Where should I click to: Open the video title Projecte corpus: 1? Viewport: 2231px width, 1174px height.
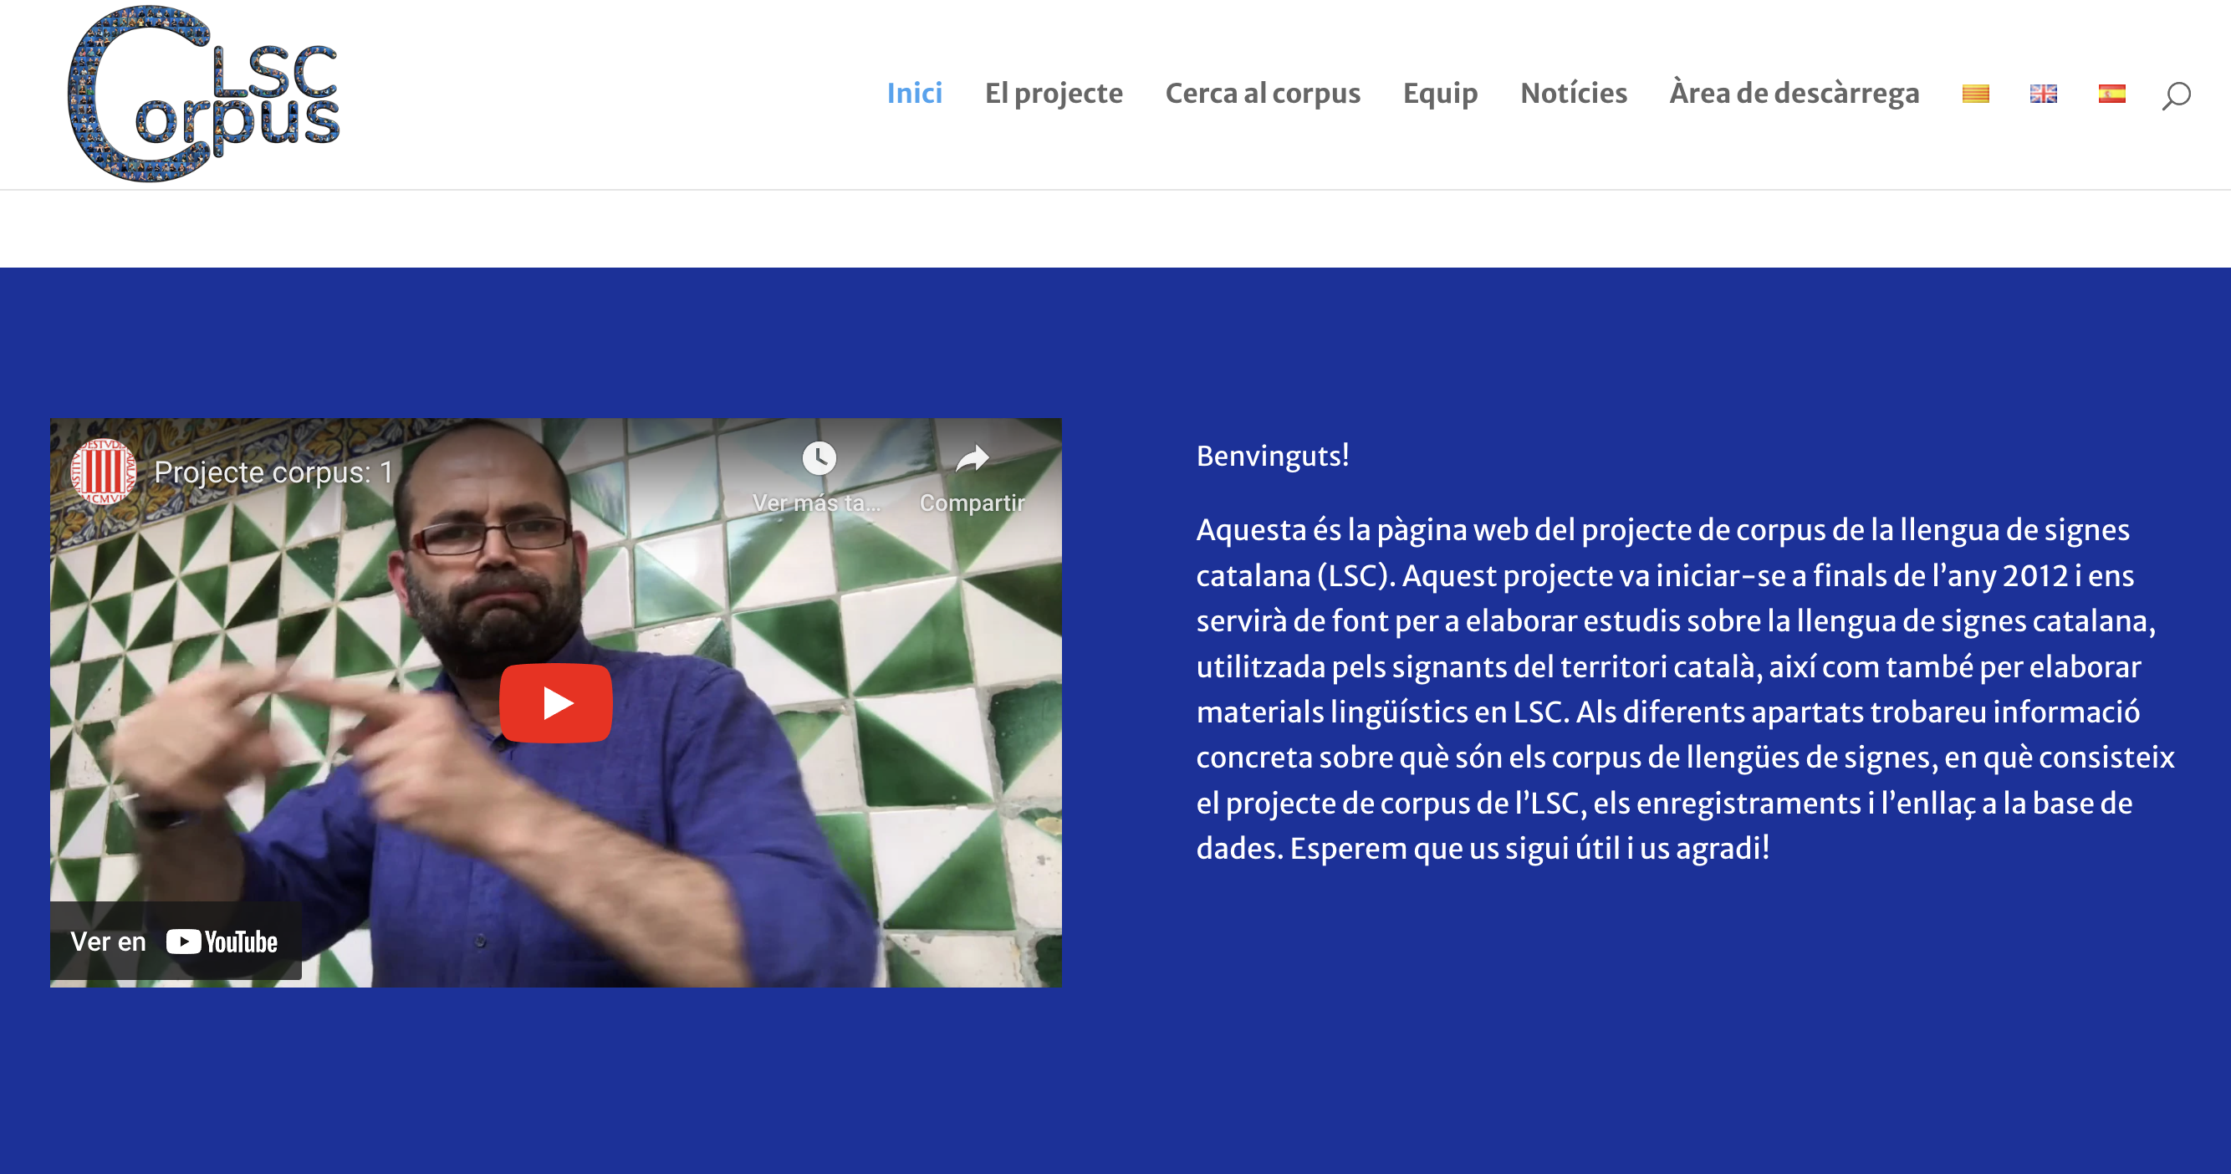tap(273, 472)
